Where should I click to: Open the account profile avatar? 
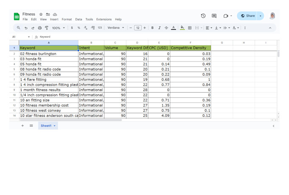pyautogui.click(x=272, y=16)
